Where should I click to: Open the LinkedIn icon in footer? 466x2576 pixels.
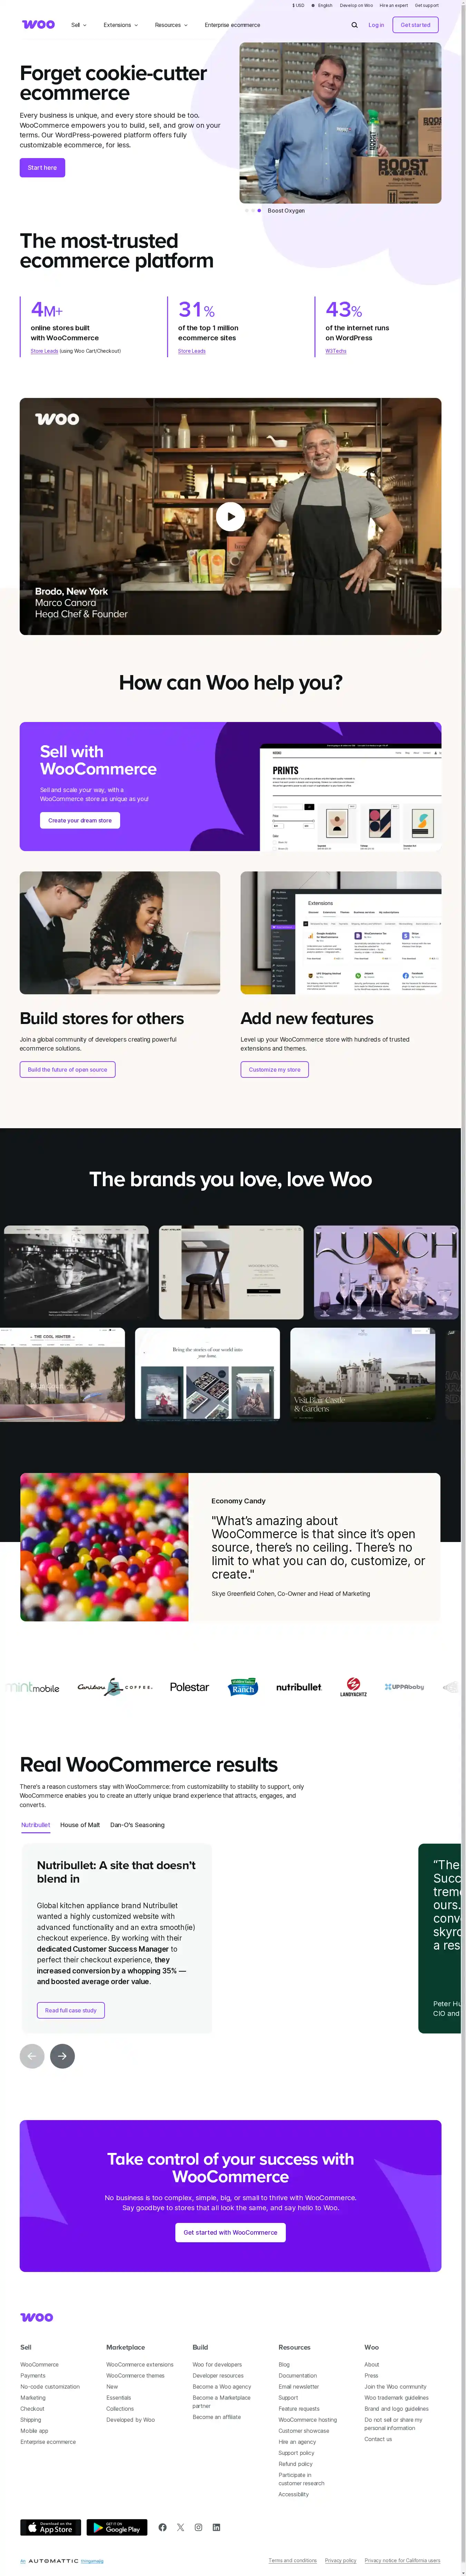pos(216,2527)
